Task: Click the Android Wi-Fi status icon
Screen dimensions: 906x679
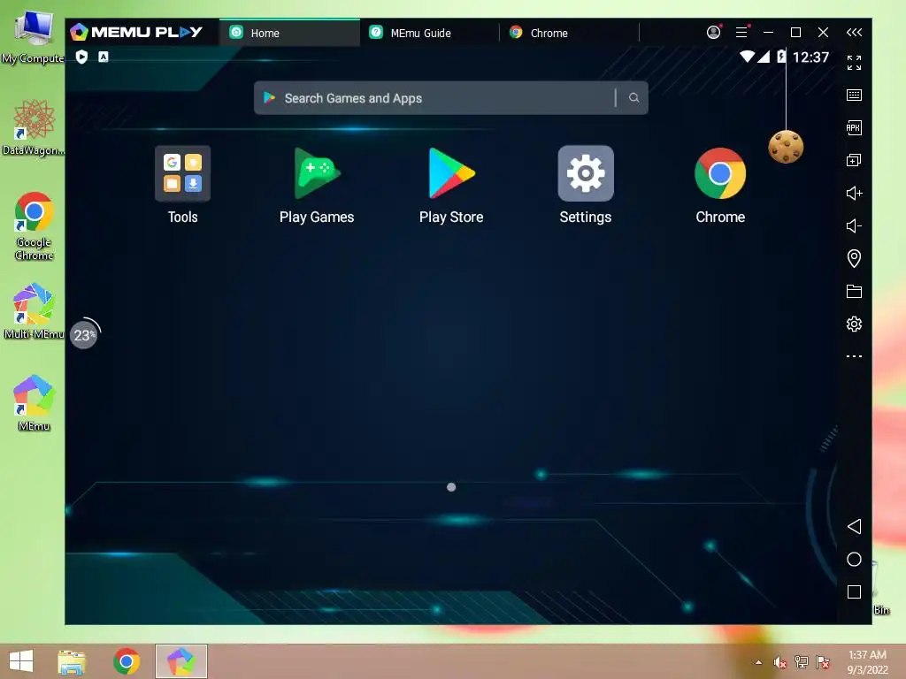Action: coord(747,57)
